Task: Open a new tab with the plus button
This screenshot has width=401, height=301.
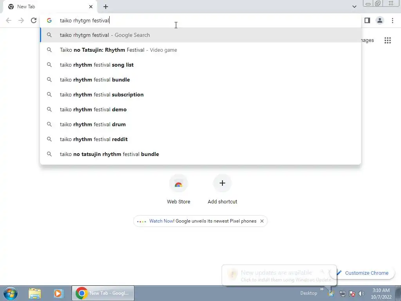Action: click(106, 7)
